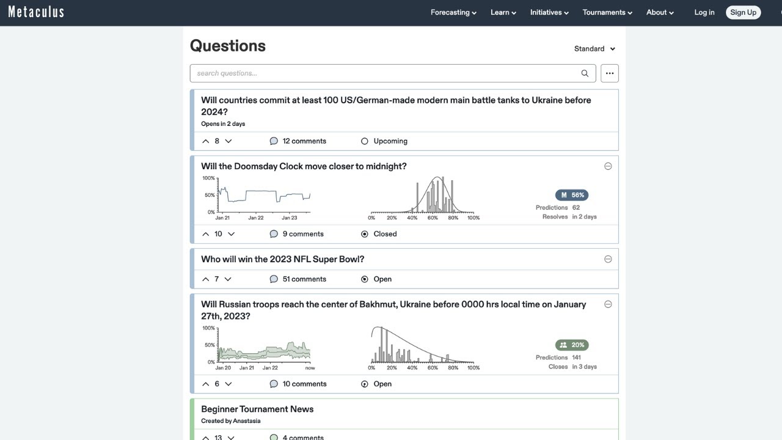Click the search magnifier icon
Image resolution: width=782 pixels, height=440 pixels.
[585, 73]
